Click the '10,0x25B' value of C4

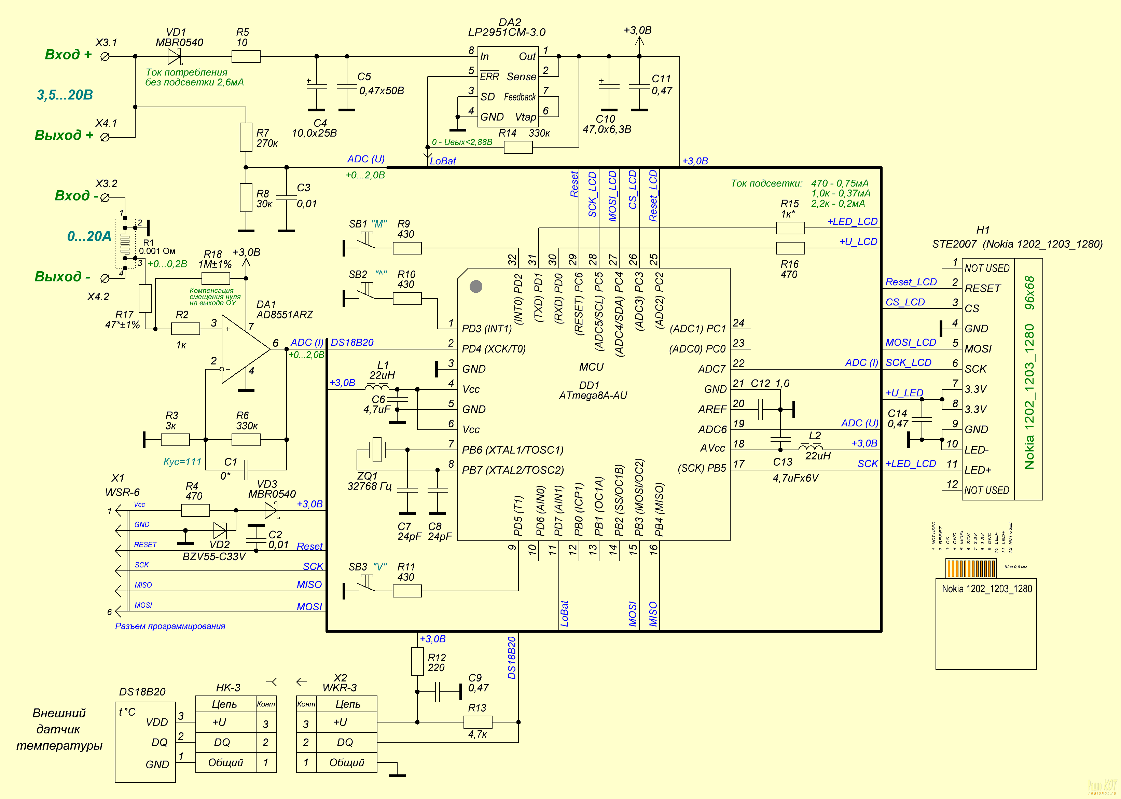point(314,133)
